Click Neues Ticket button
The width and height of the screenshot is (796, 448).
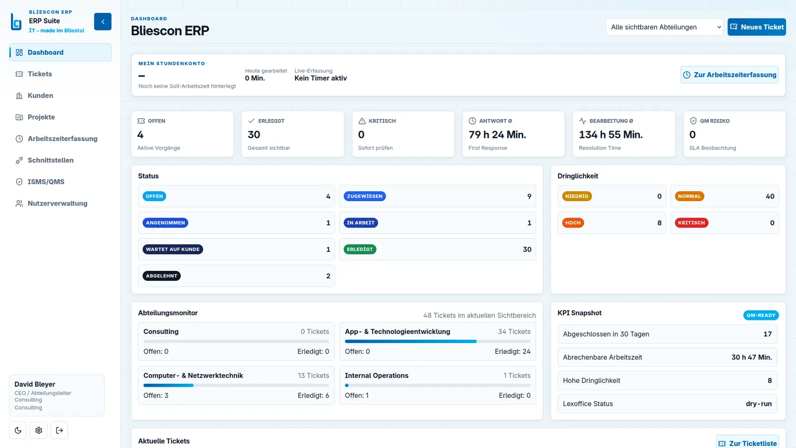(757, 27)
